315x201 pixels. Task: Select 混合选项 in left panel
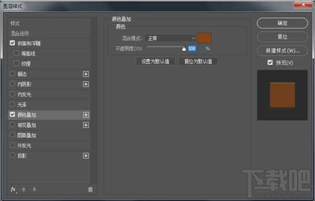[x=49, y=34]
